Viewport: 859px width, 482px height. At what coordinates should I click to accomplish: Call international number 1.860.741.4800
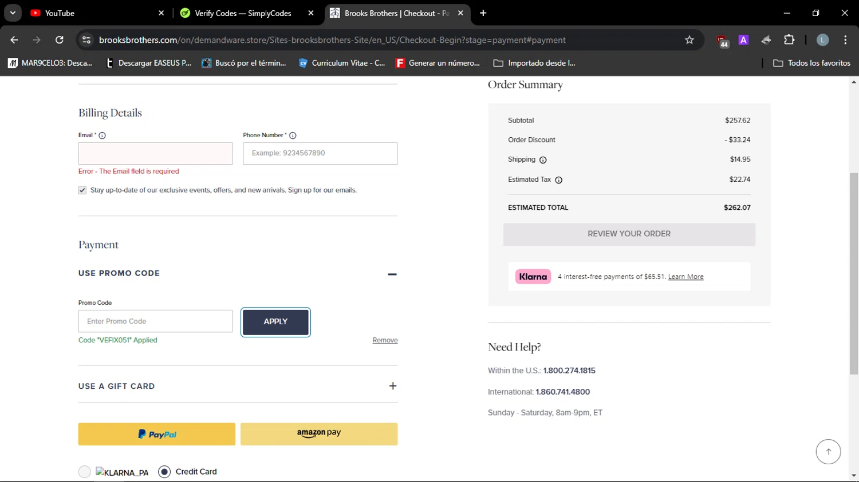click(x=562, y=392)
